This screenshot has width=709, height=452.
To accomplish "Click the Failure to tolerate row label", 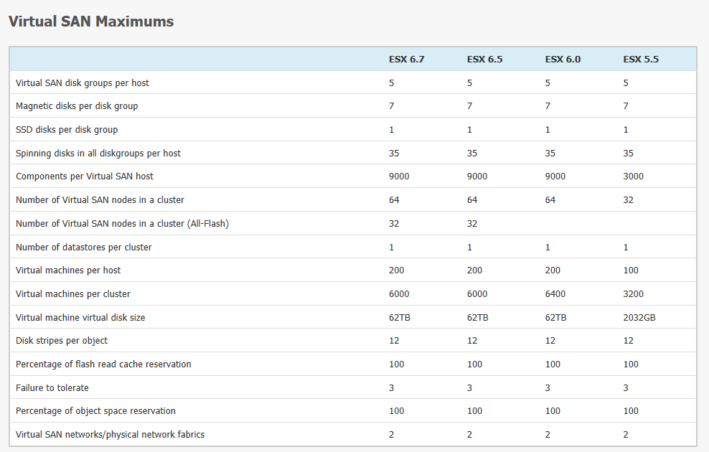I will (52, 387).
